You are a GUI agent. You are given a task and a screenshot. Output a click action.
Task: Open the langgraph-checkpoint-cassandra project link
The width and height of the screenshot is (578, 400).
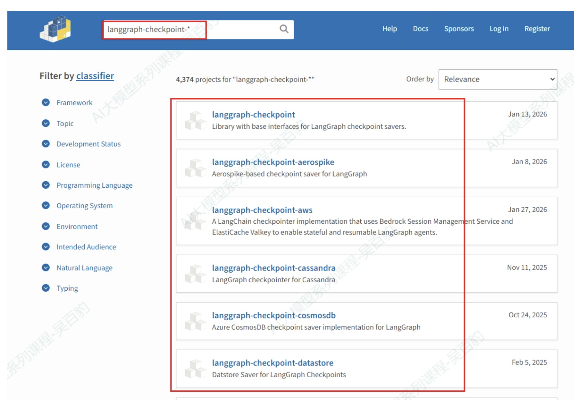tap(274, 268)
